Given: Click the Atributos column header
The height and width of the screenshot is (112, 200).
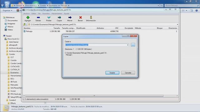Looking at the screenshot, I should pyautogui.click(x=100, y=28).
